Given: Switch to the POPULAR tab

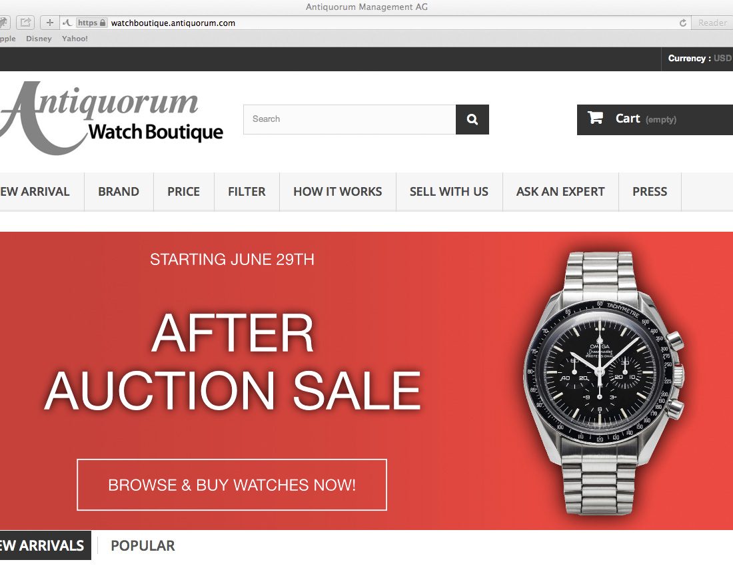Looking at the screenshot, I should pyautogui.click(x=143, y=546).
